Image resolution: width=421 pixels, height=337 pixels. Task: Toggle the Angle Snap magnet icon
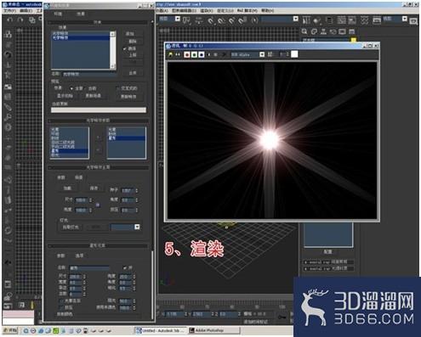(221, 20)
